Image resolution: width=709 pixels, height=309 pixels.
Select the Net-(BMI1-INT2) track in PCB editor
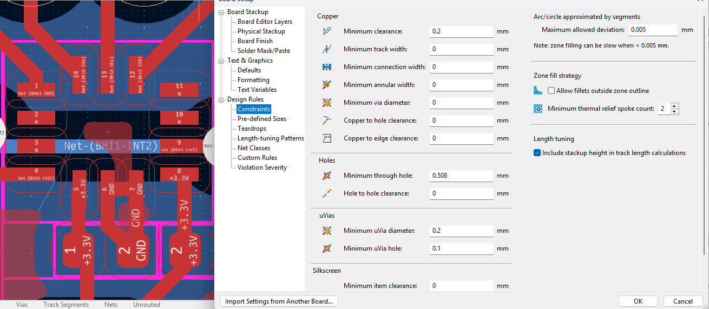click(x=110, y=146)
